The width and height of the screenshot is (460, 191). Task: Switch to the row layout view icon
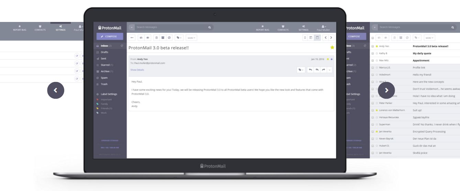click(317, 38)
